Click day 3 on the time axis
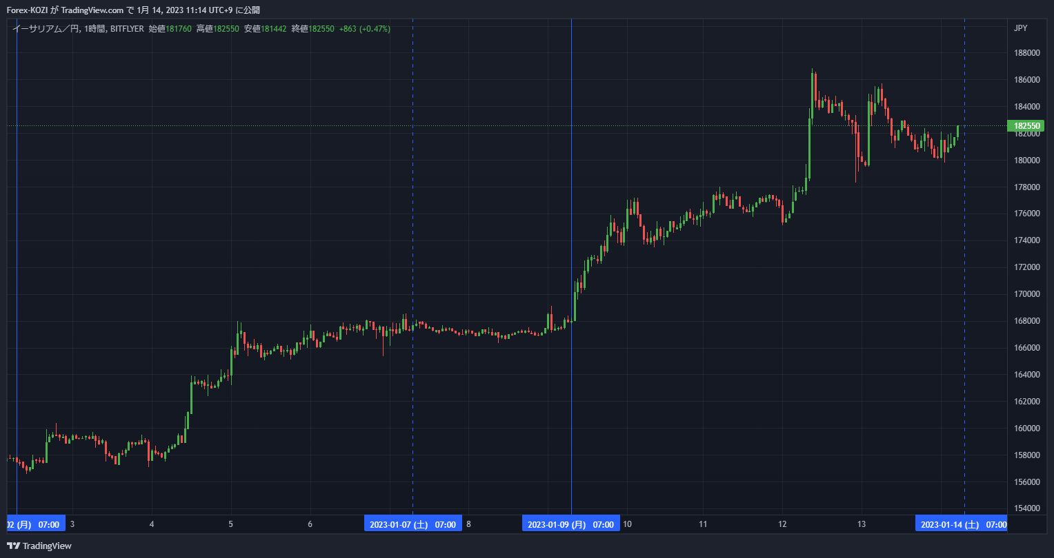This screenshot has height=558, width=1054. [72, 524]
